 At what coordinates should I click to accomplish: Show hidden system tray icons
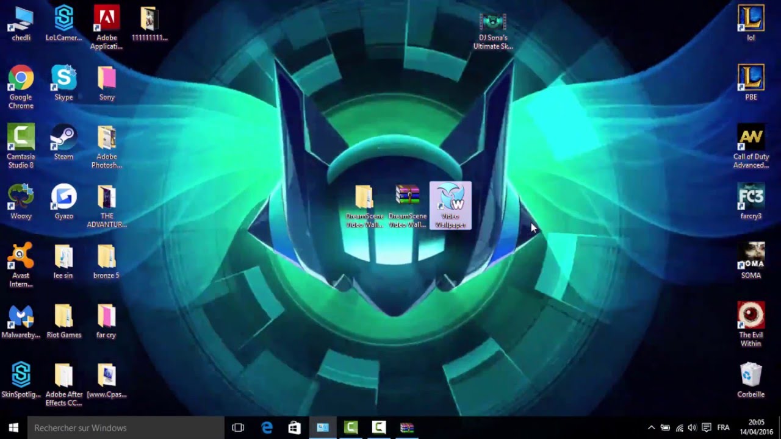(651, 428)
